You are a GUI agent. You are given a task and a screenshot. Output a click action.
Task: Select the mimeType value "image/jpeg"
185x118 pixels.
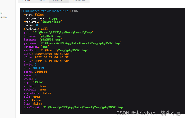tap(51, 22)
